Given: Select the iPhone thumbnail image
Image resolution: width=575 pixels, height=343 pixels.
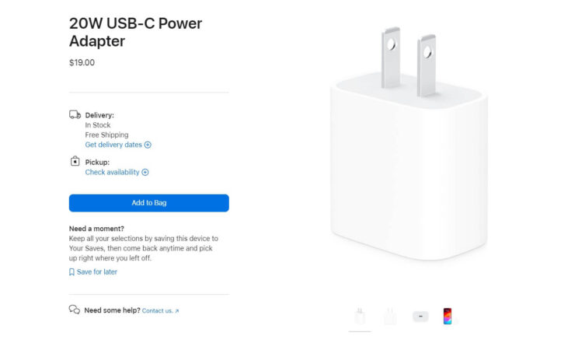Looking at the screenshot, I should 448,317.
